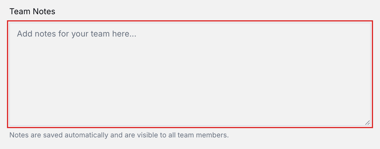
Task: Click the Team Notes label
Action: pyautogui.click(x=32, y=12)
